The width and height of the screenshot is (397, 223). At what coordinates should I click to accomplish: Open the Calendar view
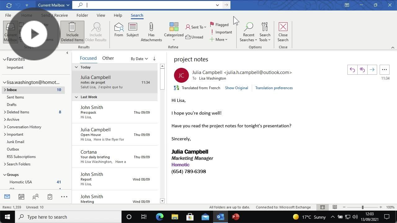click(21, 196)
